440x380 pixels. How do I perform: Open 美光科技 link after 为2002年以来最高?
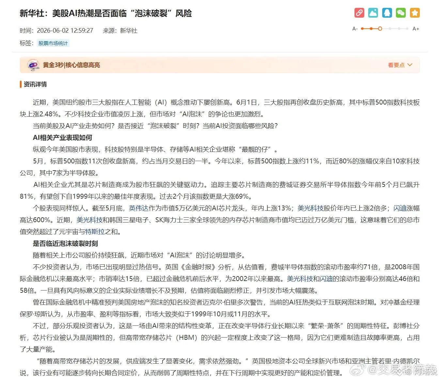pyautogui.click(x=300, y=279)
